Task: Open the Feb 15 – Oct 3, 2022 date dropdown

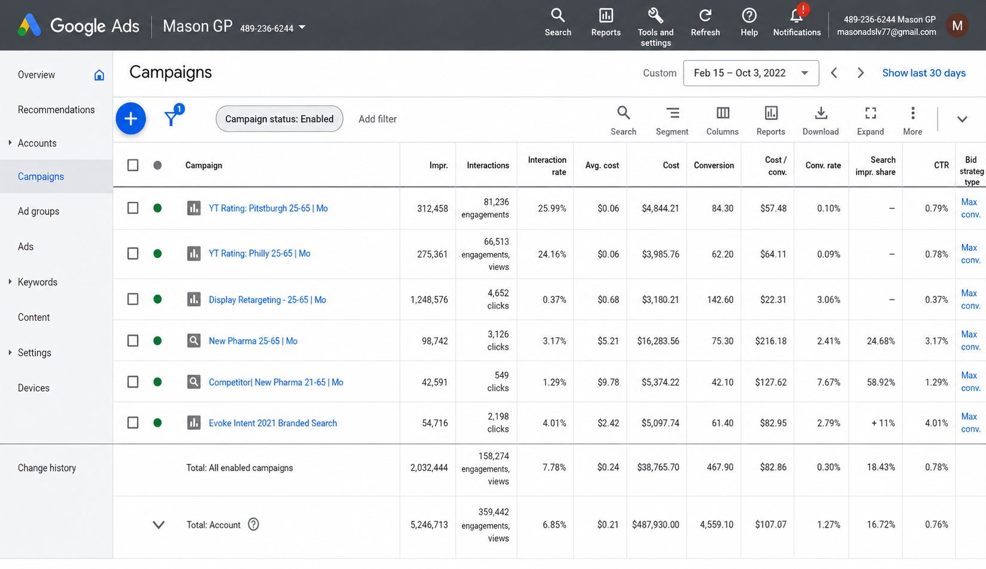Action: click(x=751, y=73)
